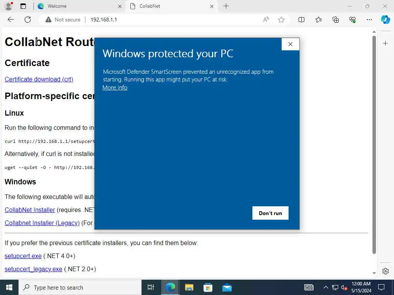Show hidden system tray icons
Viewport: 394px width, 295px height.
tap(326, 287)
